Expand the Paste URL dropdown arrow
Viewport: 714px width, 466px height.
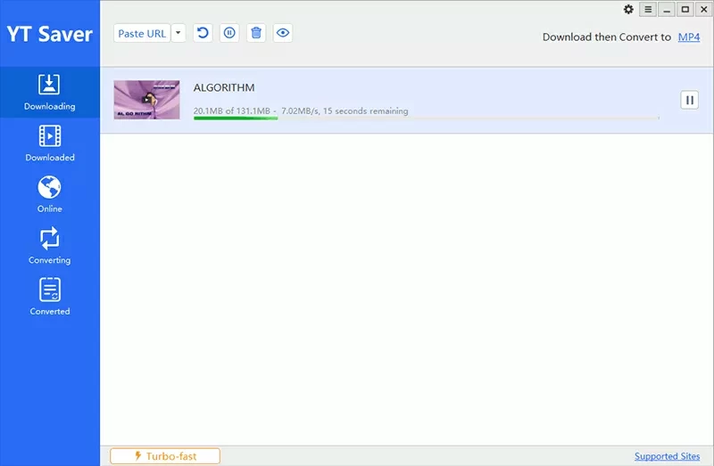point(178,33)
